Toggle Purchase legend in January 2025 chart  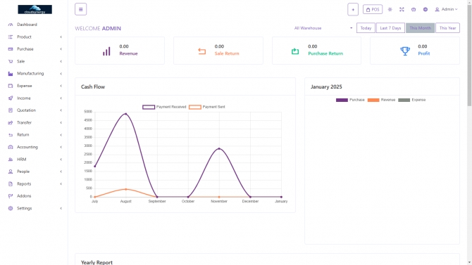point(350,100)
